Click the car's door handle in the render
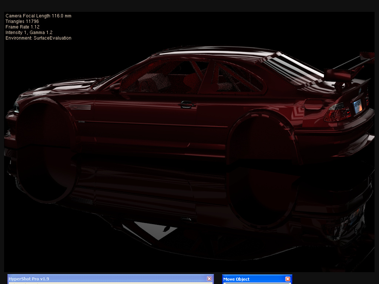 (x=187, y=104)
